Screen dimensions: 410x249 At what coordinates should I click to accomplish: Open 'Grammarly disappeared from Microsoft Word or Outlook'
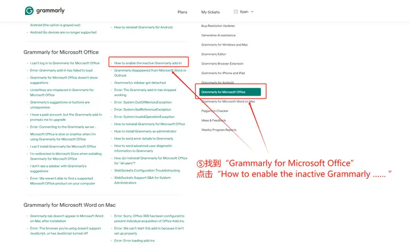[x=150, y=73]
